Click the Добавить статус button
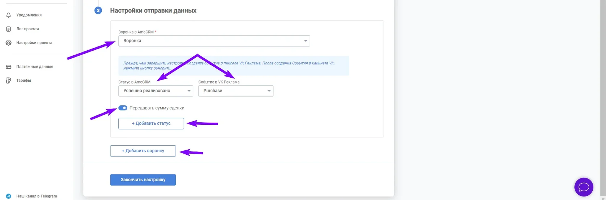 [x=151, y=123]
